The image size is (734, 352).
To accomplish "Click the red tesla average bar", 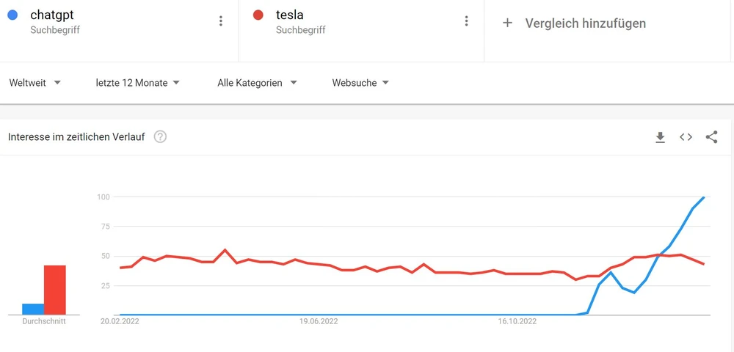I will 55,290.
